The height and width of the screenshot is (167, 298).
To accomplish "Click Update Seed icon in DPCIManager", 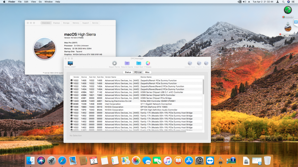I will (190, 63).
